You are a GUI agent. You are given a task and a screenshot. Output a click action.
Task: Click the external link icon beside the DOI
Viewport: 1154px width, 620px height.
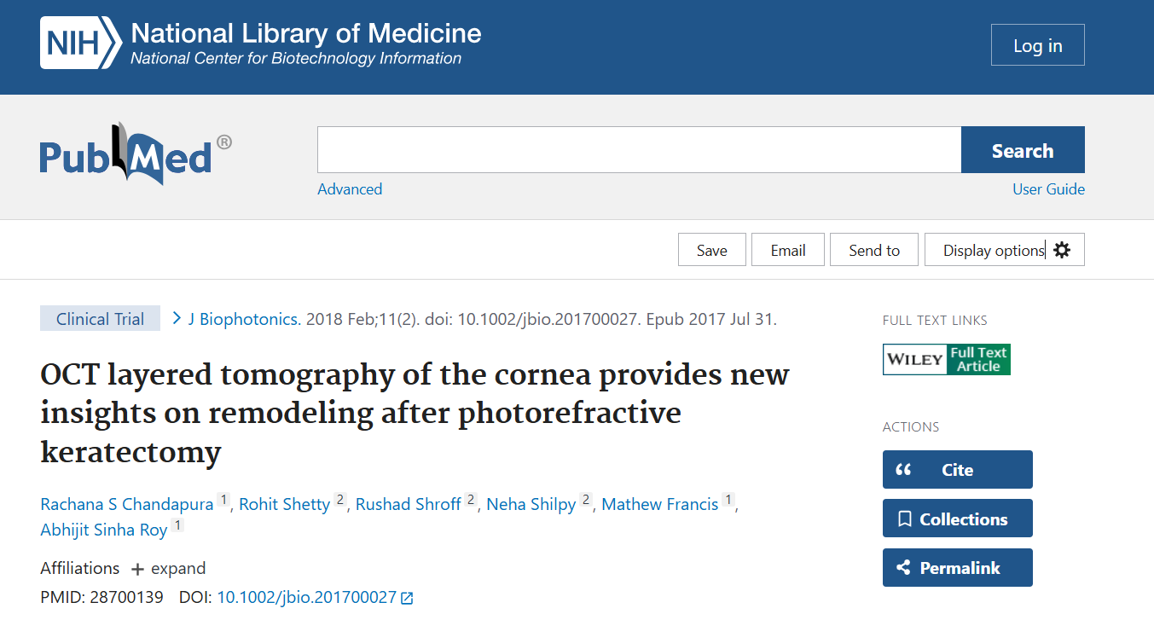click(x=406, y=597)
